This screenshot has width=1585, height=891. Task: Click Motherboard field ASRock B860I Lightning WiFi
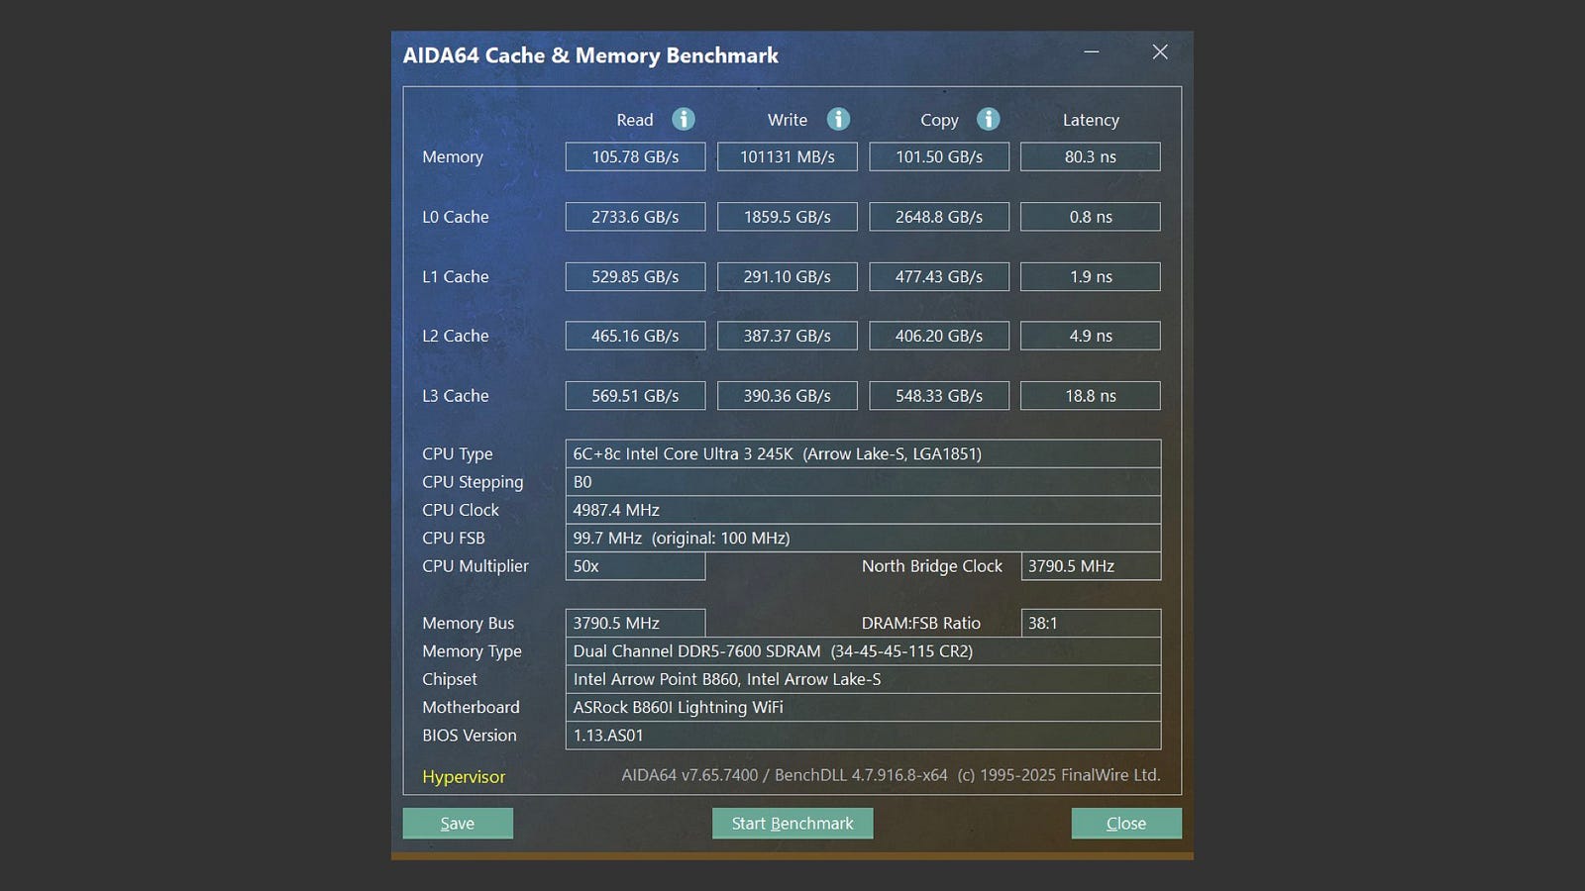863,707
